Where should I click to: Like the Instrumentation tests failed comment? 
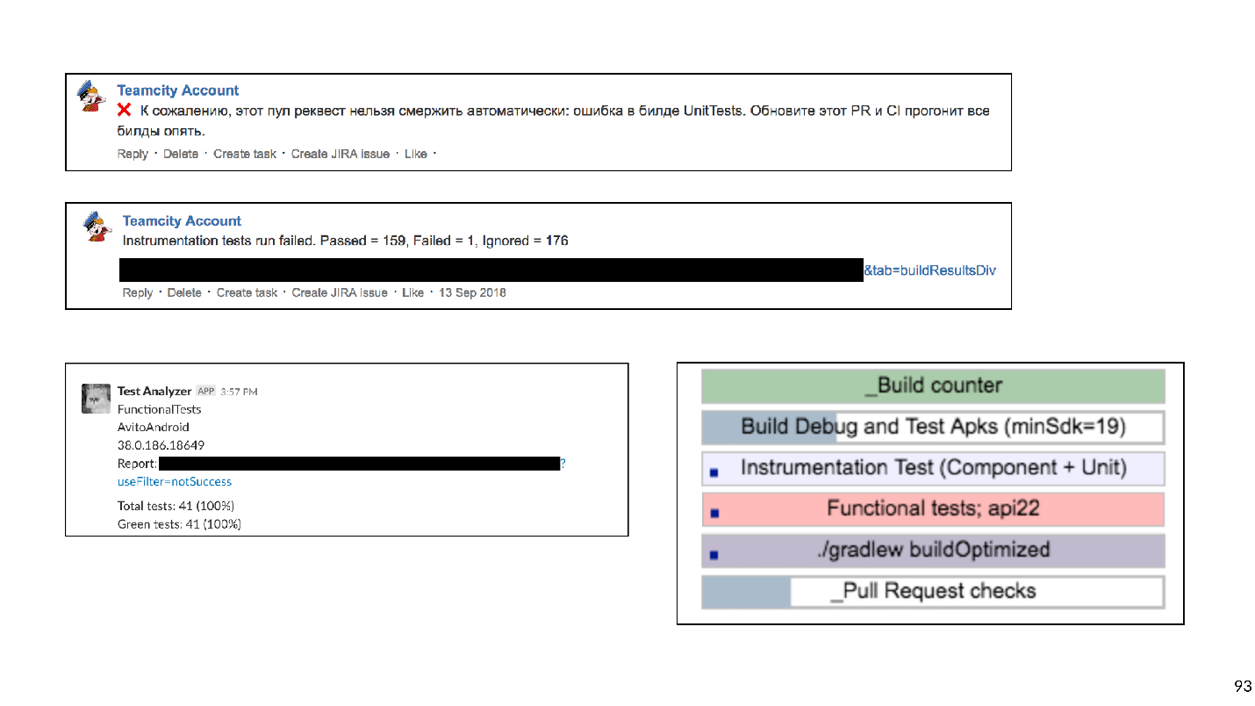(x=412, y=292)
